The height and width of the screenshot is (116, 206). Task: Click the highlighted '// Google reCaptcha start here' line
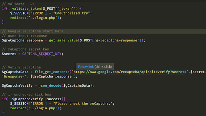tap(103, 31)
